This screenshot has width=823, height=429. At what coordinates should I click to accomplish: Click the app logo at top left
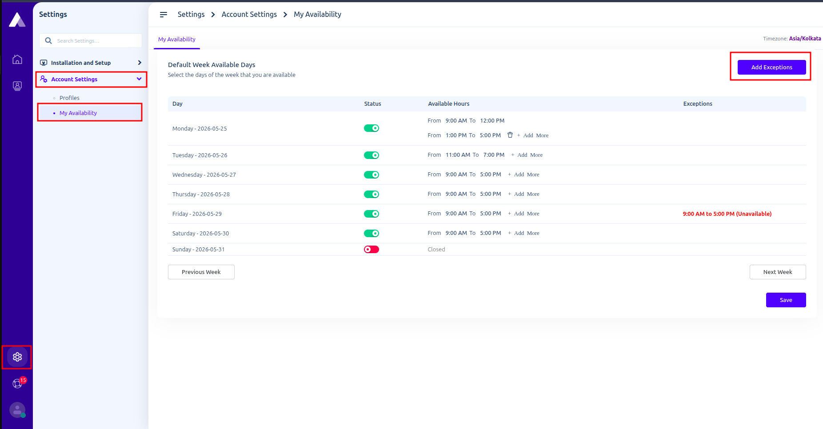[17, 20]
